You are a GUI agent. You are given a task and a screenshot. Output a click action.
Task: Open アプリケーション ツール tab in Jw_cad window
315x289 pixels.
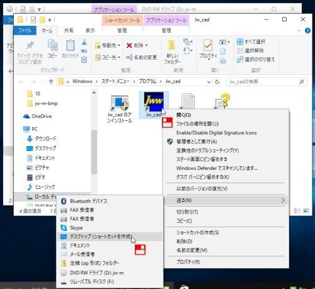166,20
